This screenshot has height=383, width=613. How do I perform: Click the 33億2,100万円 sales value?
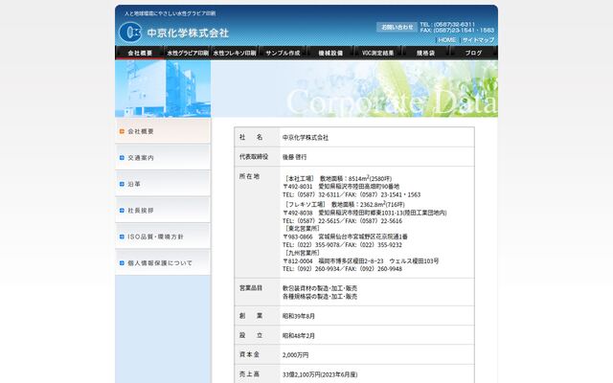[320, 374]
